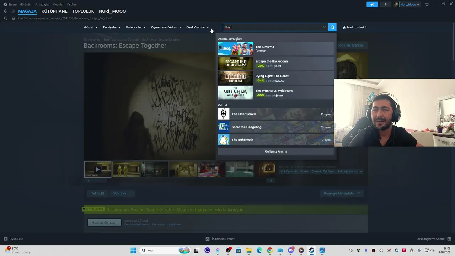Select the colorful playroom screenshot thumbnail
This screenshot has height=256, width=455.
pos(211,169)
